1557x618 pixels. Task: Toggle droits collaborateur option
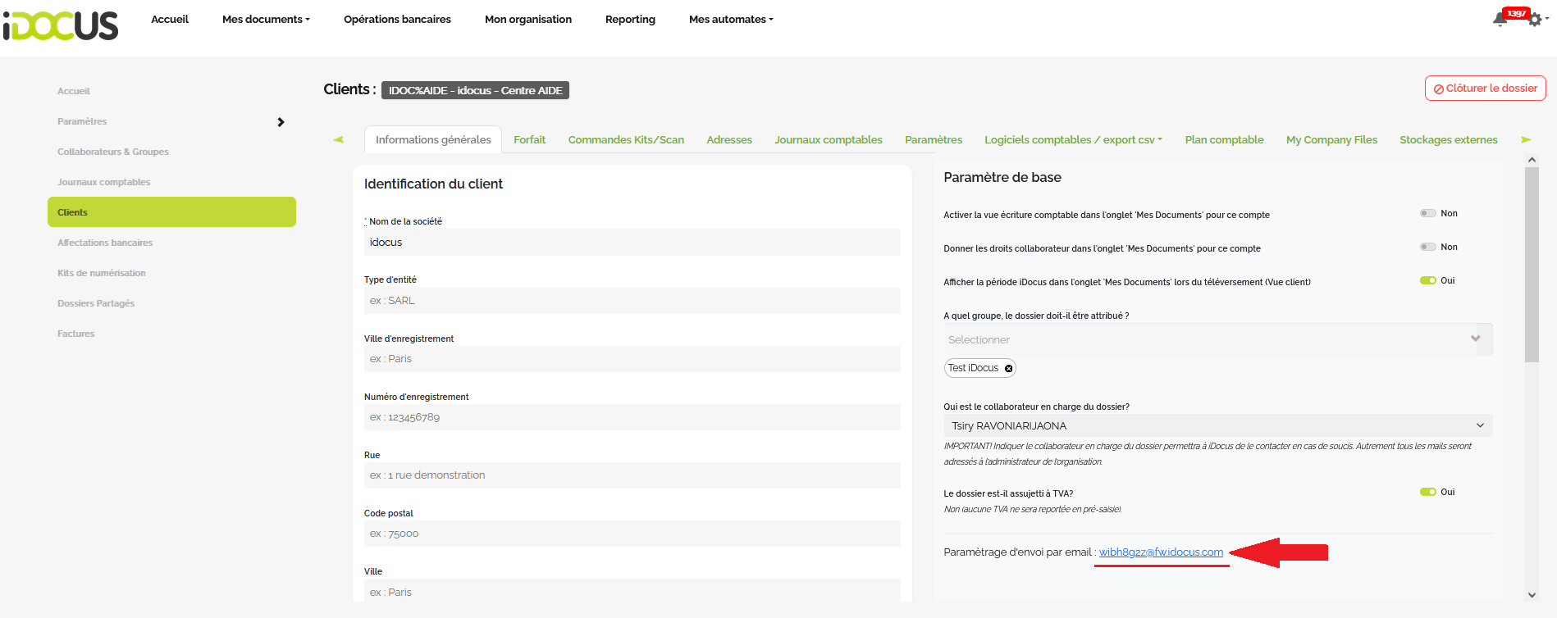[1427, 247]
